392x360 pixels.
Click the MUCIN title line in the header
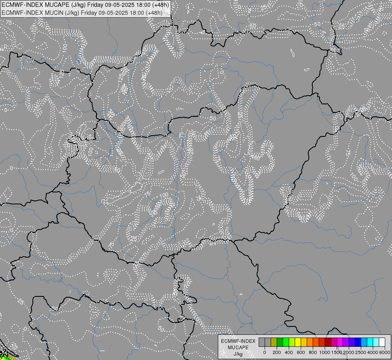pyautogui.click(x=82, y=12)
